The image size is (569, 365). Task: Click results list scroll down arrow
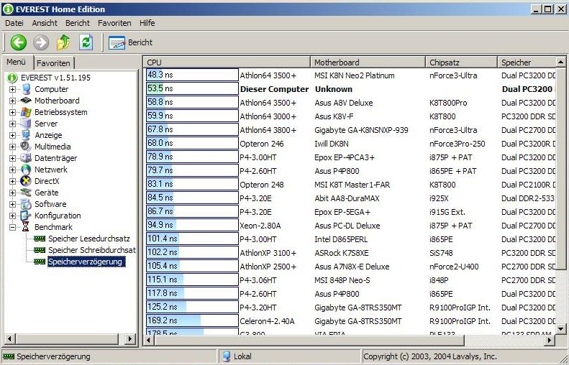pos(561,329)
